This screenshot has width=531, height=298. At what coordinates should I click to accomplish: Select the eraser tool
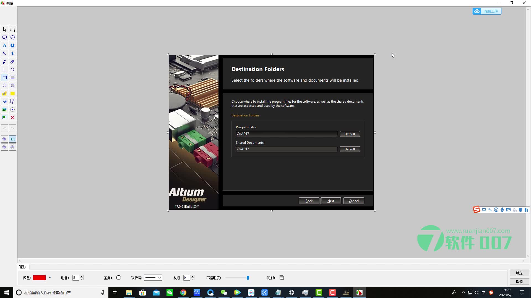tap(12, 62)
